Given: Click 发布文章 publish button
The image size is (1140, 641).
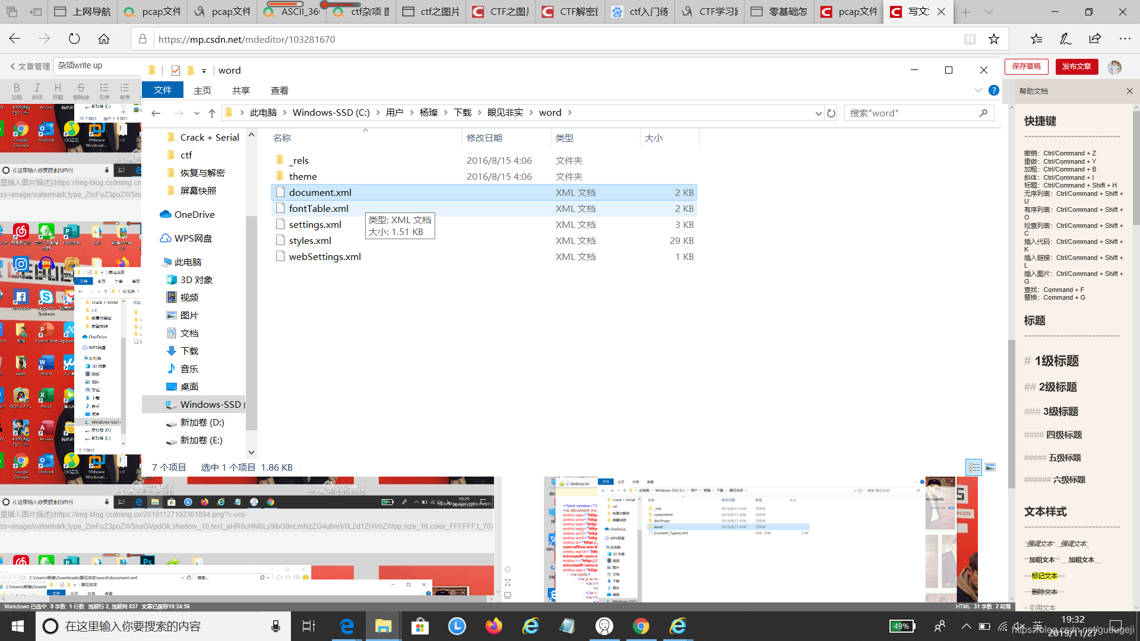Looking at the screenshot, I should (1078, 66).
